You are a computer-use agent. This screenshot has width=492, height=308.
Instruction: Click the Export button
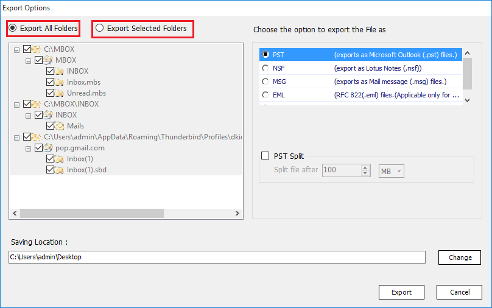click(x=401, y=292)
